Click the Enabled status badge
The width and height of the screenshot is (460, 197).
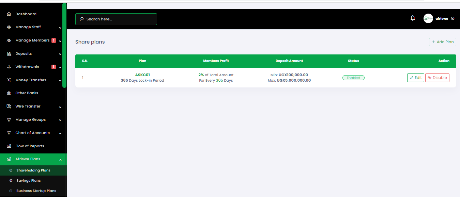point(353,78)
